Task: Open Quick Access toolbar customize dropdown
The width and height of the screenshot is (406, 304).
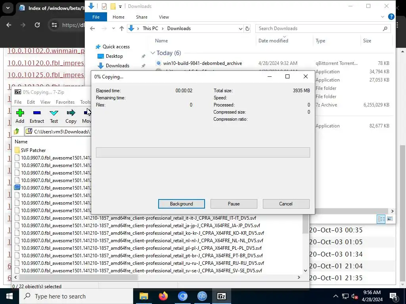Action: [x=120, y=6]
